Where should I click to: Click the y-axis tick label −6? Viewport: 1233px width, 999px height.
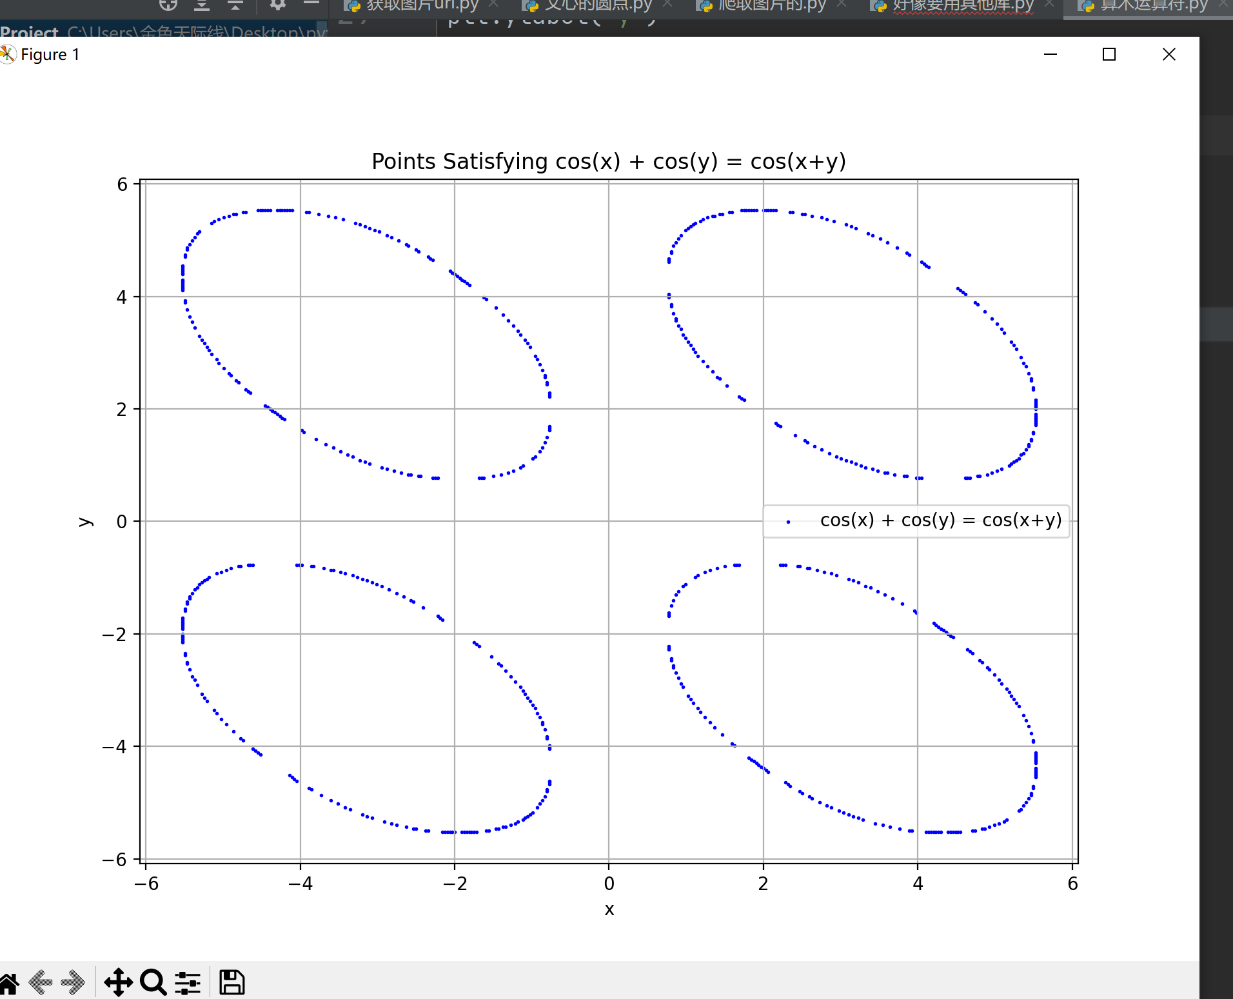[x=114, y=860]
